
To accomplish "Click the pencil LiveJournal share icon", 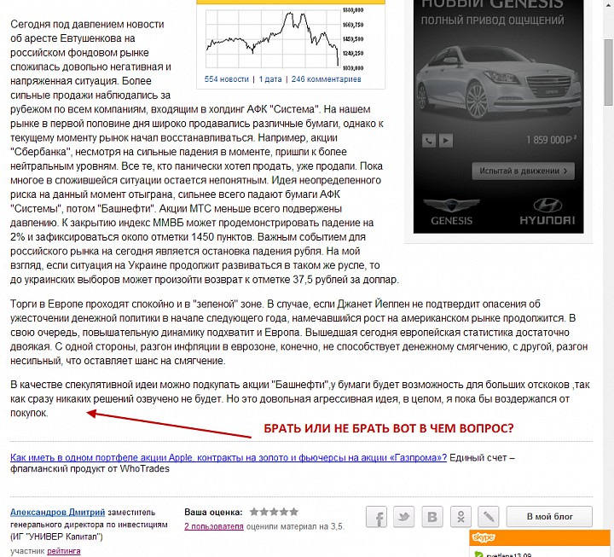I will click(489, 517).
